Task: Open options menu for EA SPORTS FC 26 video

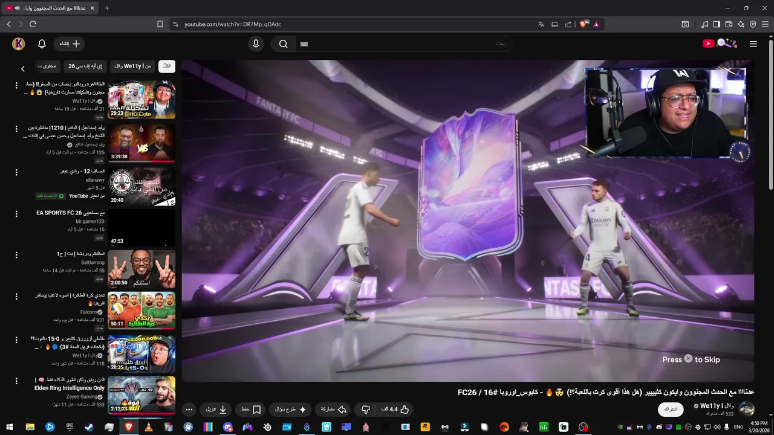Action: click(x=16, y=214)
